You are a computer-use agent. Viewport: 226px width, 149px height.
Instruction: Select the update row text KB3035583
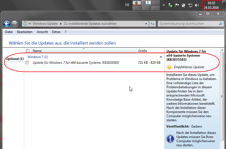[x=76, y=63]
